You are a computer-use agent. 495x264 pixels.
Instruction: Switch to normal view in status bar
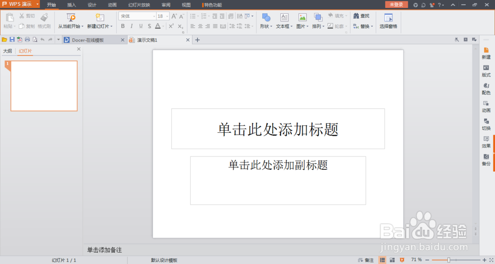[382, 260]
